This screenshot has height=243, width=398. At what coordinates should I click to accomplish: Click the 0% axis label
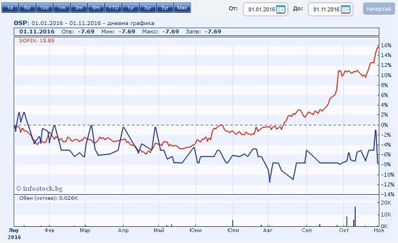coord(385,125)
